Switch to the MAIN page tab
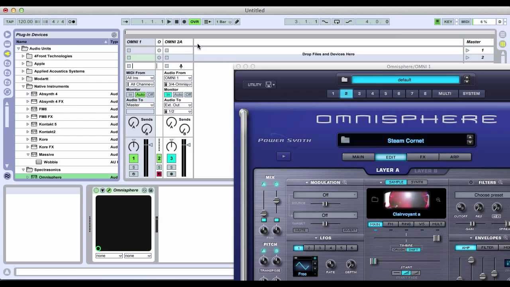This screenshot has width=510, height=287. [x=358, y=157]
